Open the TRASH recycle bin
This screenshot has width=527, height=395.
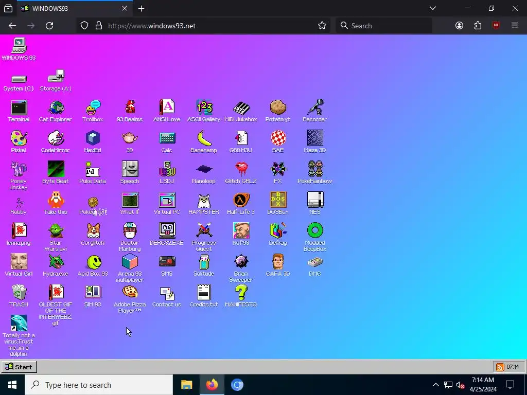[19, 297]
